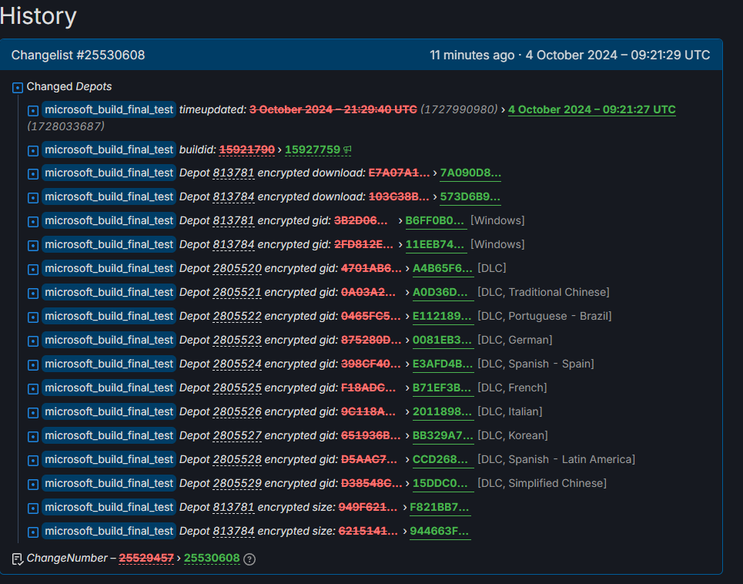The image size is (743, 584).
Task: Click the row icon for Depot 2805529
Action: tap(33, 484)
